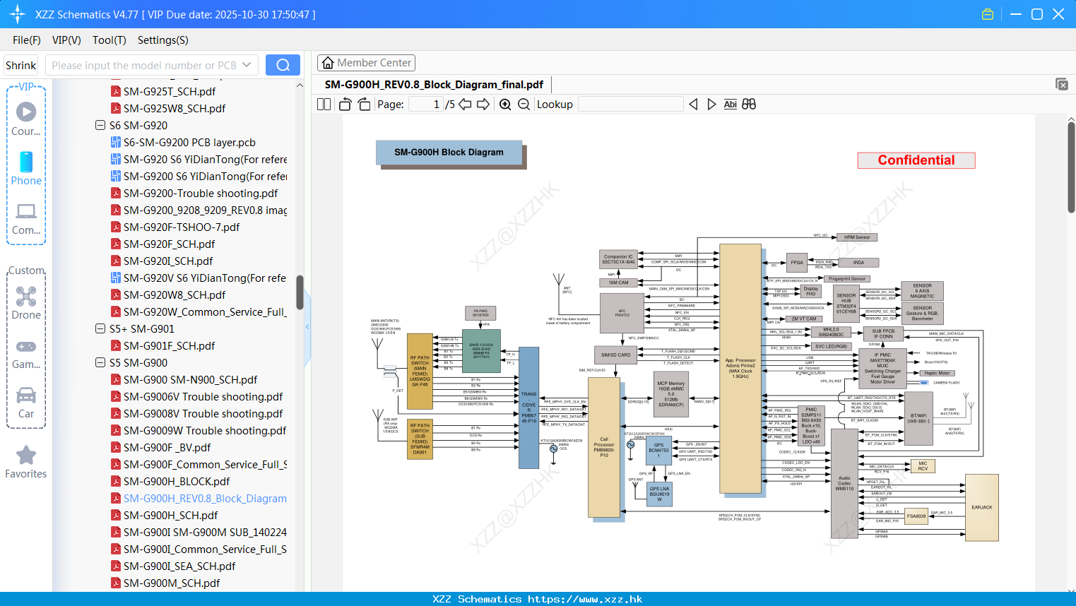Screen dimensions: 1076x606
Task: Zoom in on the PDF
Action: click(x=505, y=104)
